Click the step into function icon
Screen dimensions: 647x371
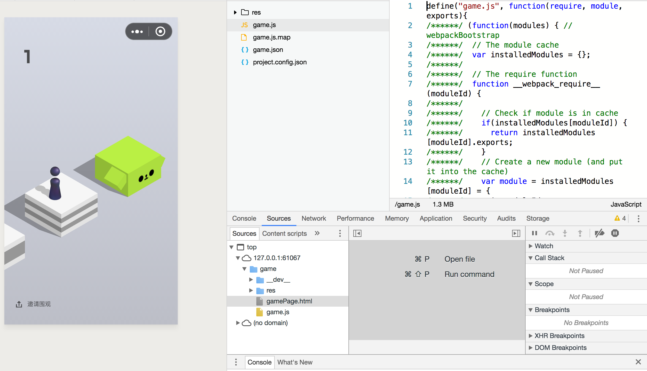(x=565, y=233)
